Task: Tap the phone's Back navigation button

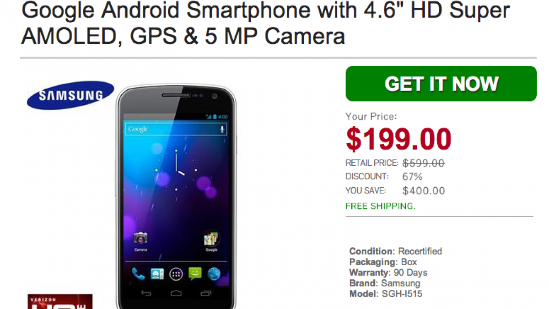Action: (x=146, y=293)
